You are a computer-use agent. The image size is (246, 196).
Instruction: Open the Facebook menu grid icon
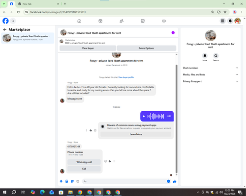click(223, 21)
